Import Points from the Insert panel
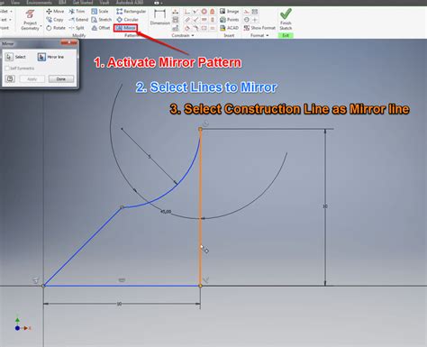This screenshot has height=347, width=427. [x=229, y=20]
